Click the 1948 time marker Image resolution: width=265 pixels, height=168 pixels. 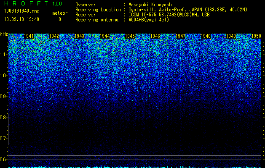(x=206, y=36)
